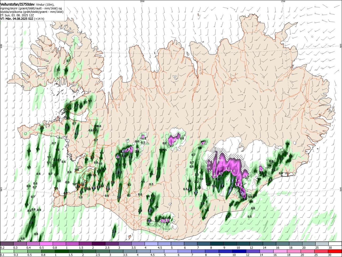Click the rain legend swatch starting at 1.5
Viewport: 342px width, 257px height.
coord(75,251)
